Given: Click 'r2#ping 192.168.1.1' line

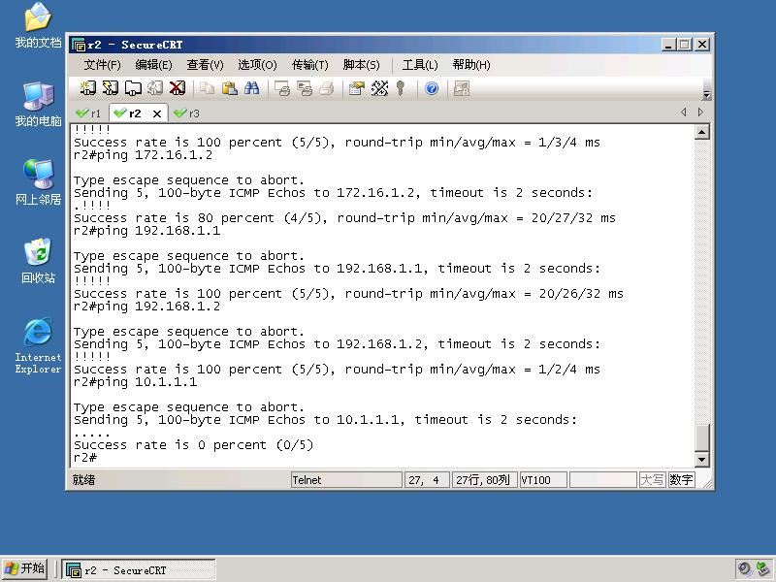Looking at the screenshot, I should point(147,231).
